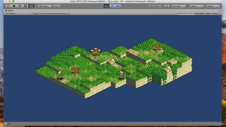Viewport: 226px width, 127px height.
Task: Open the Layout dropdown
Action: 213,6
